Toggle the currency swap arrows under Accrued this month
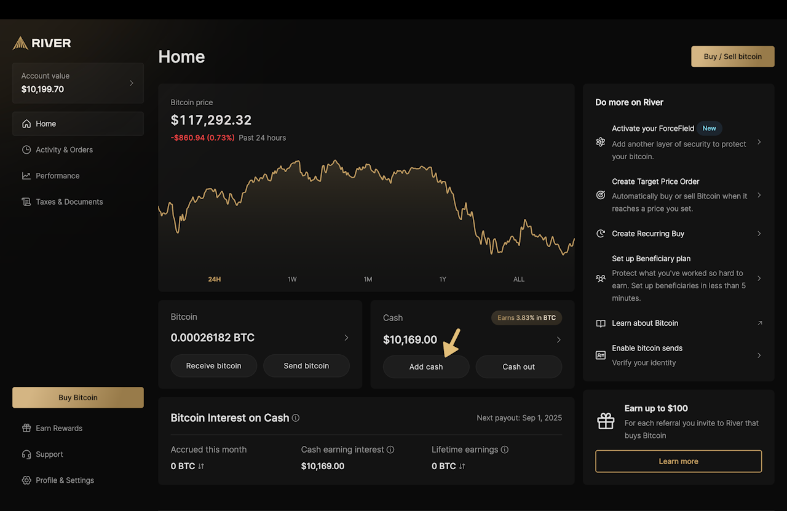Screen dimensions: 787x511 (201, 466)
